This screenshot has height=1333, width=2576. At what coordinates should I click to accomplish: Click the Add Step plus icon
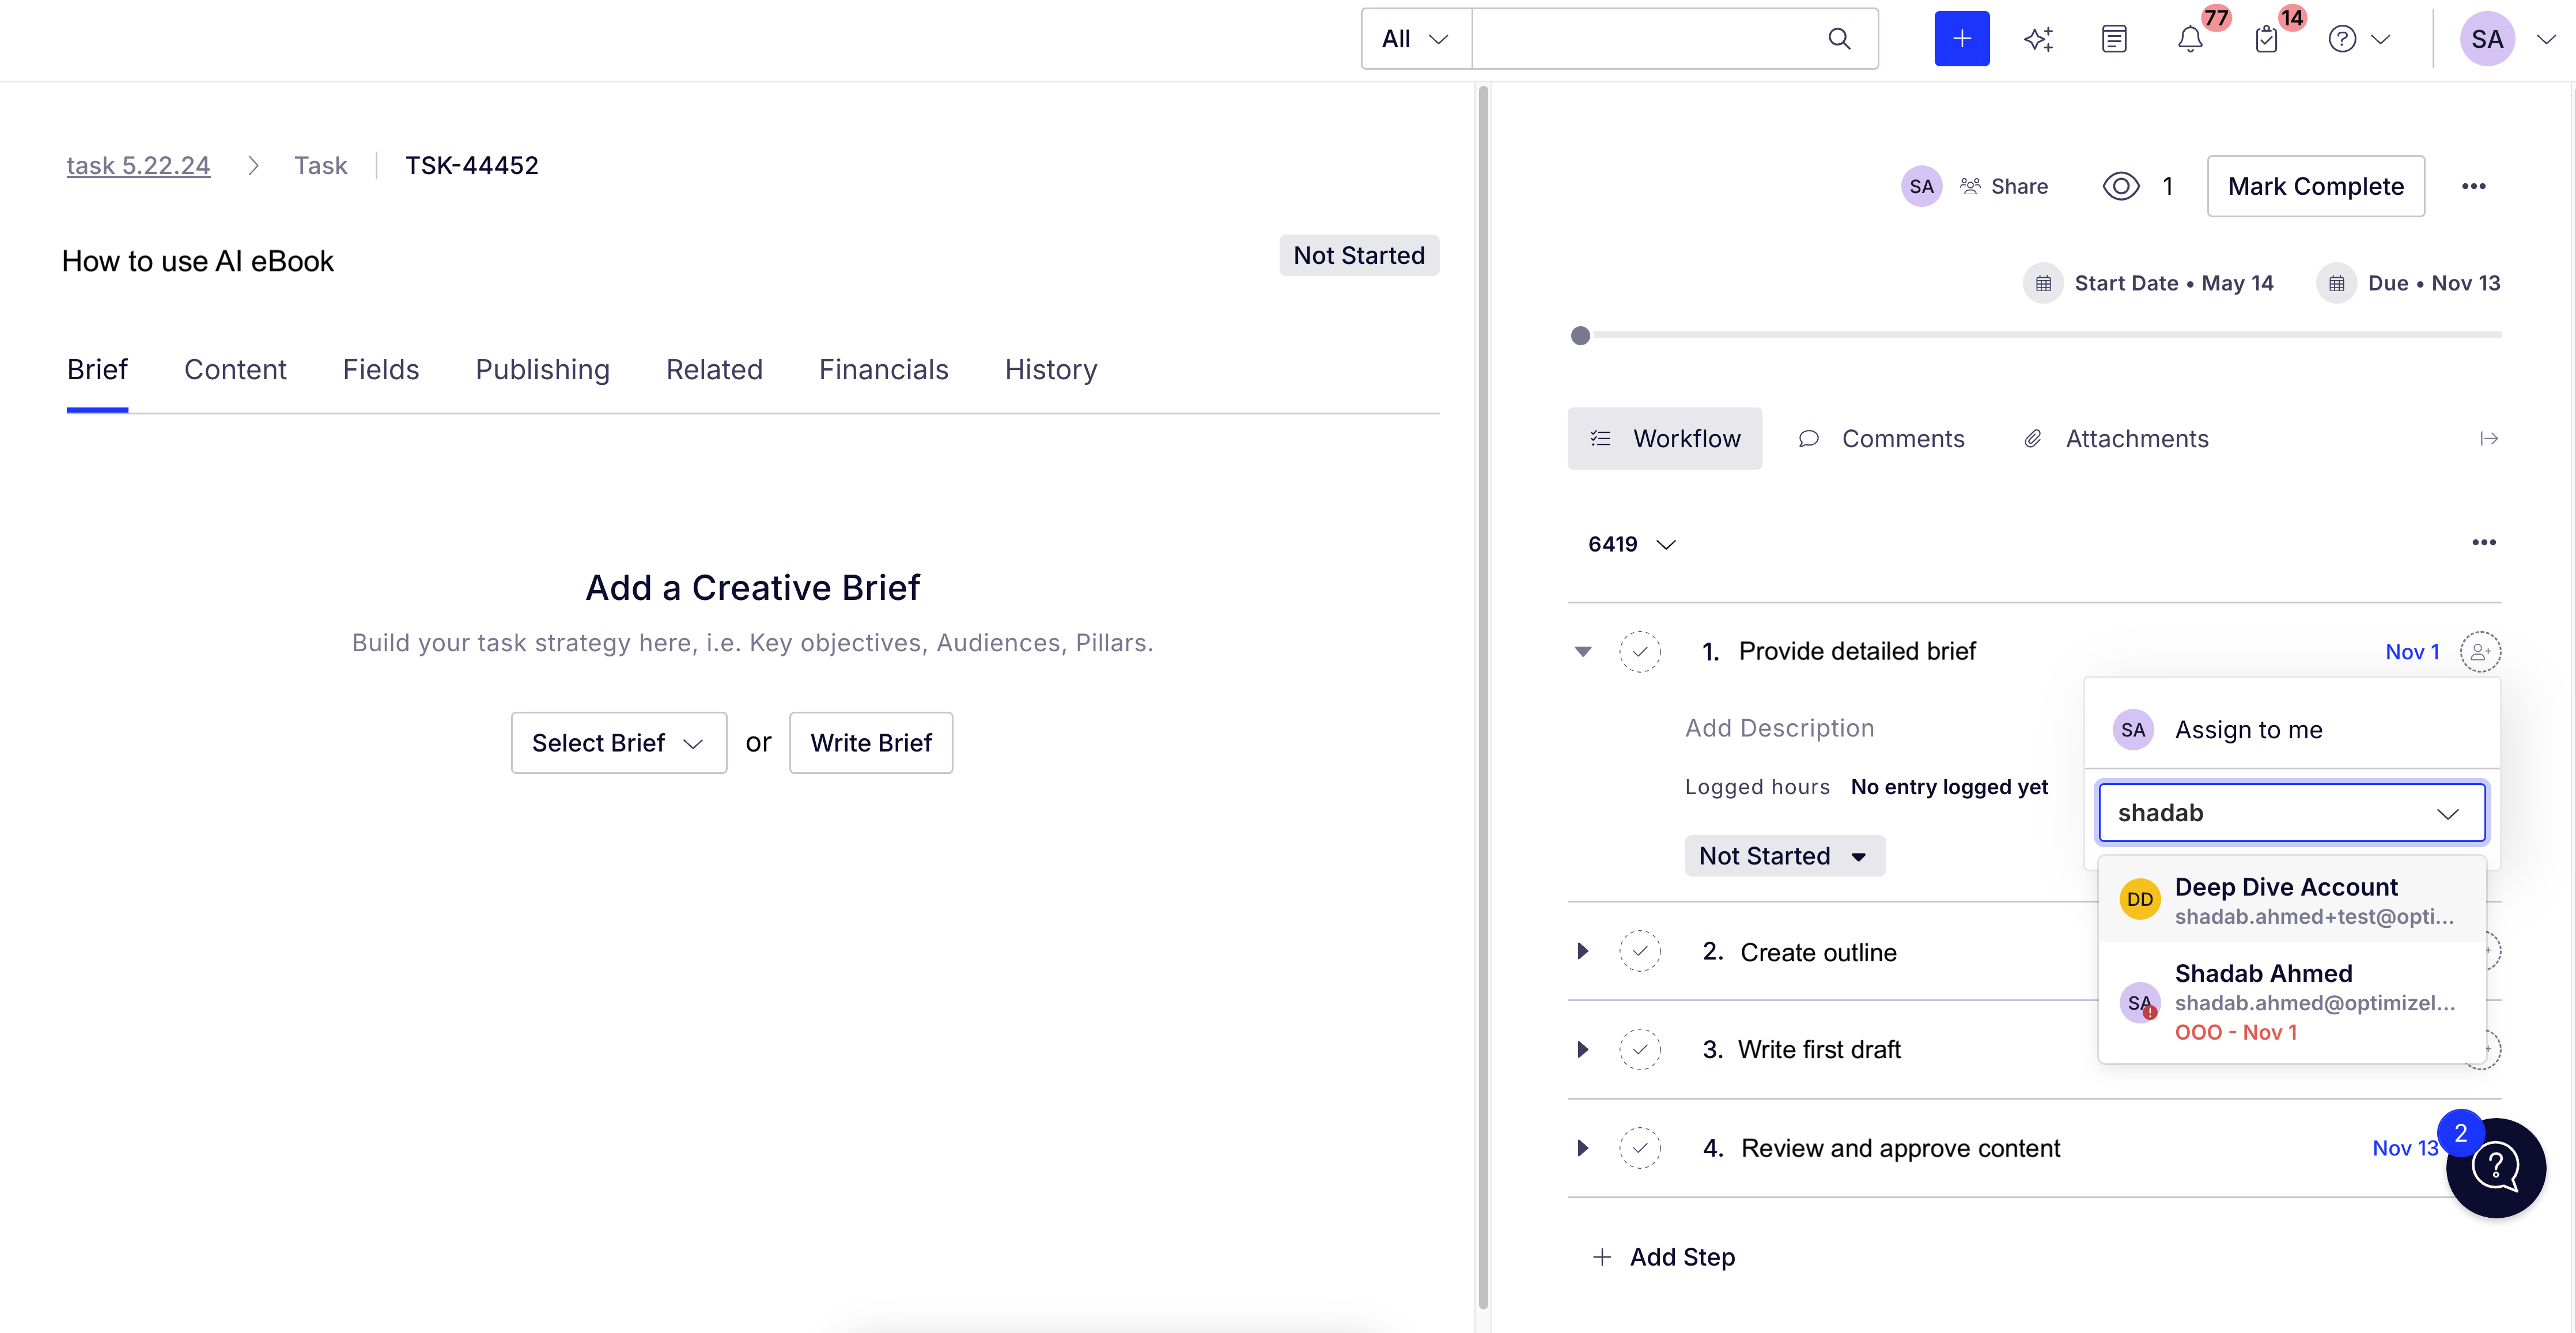1602,1257
